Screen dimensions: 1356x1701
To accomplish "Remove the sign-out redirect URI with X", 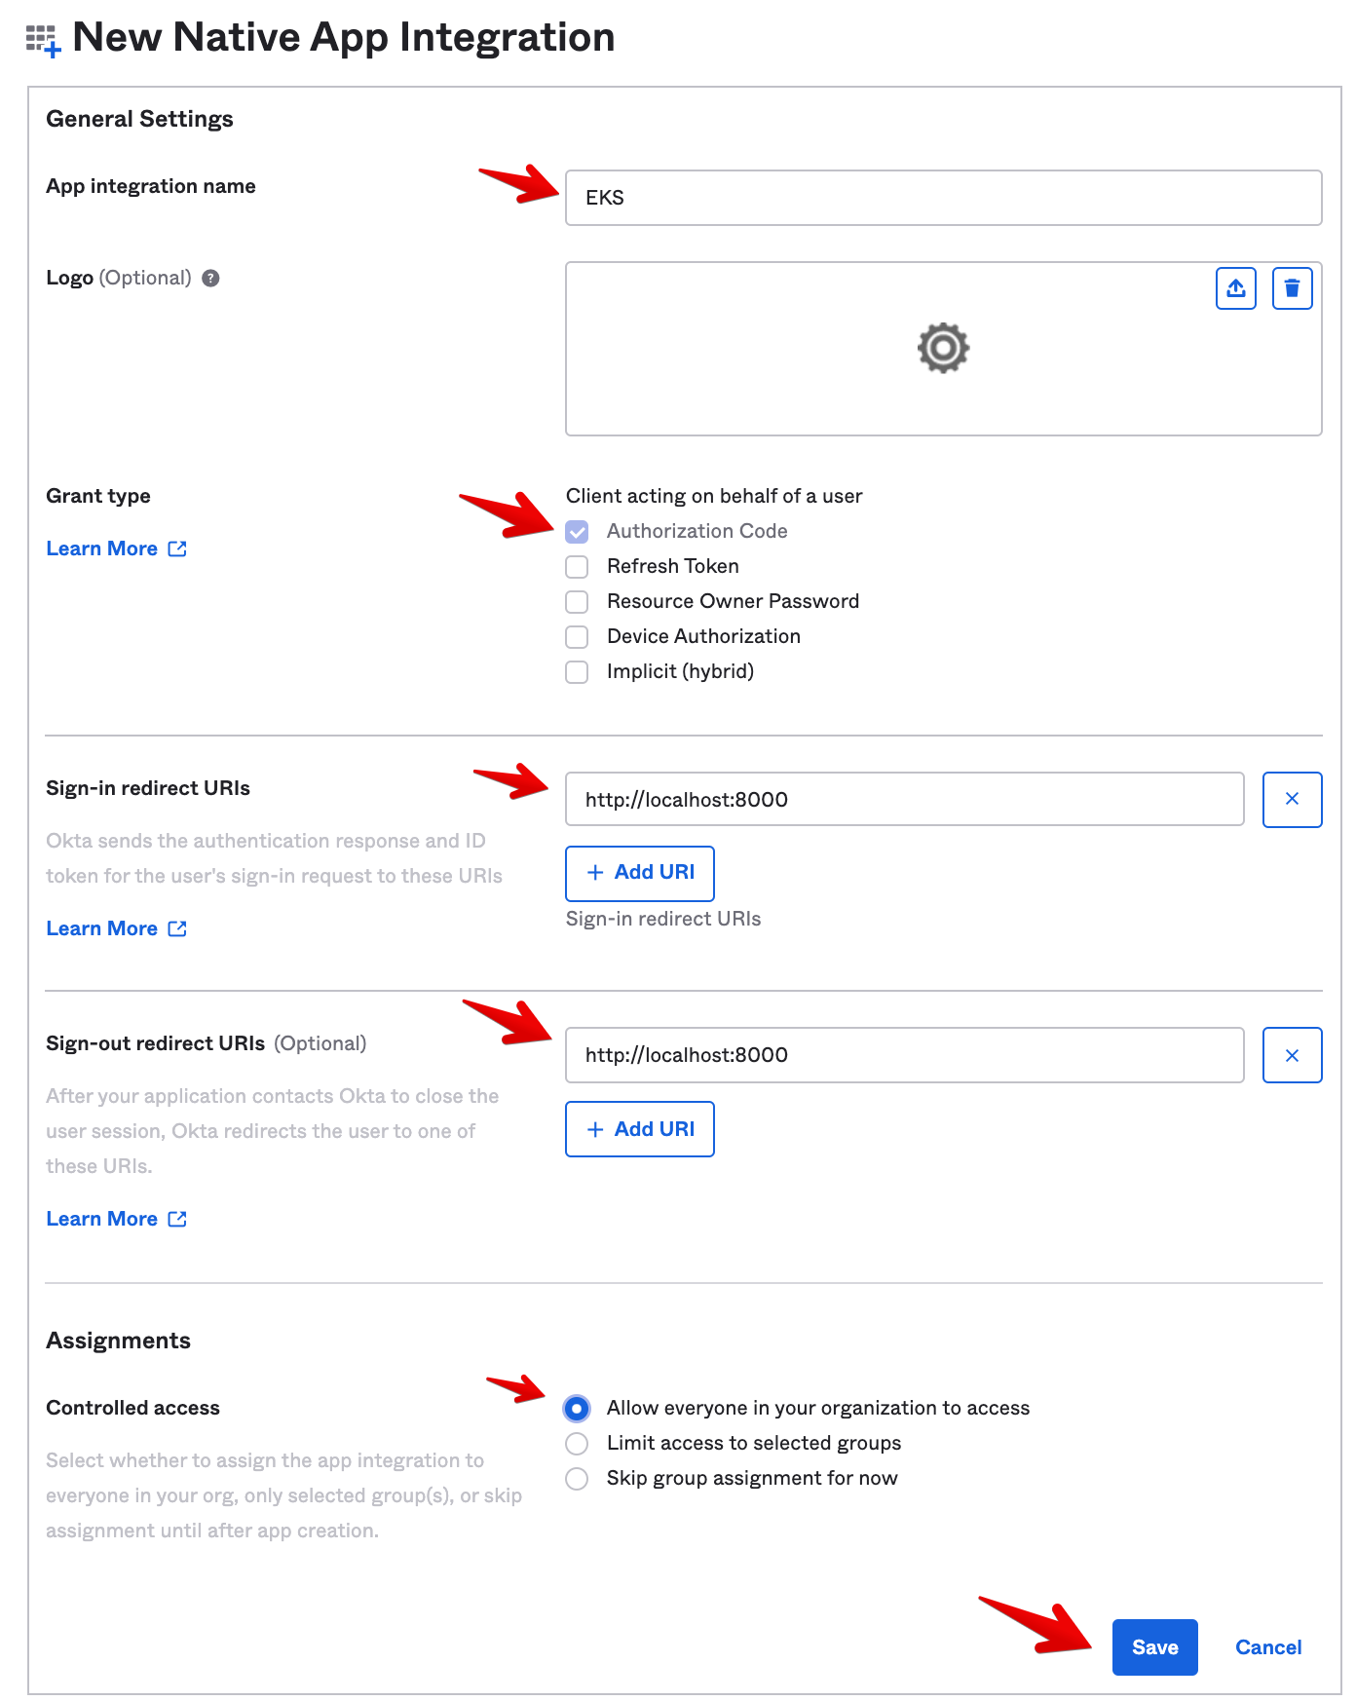I will click(x=1292, y=1055).
